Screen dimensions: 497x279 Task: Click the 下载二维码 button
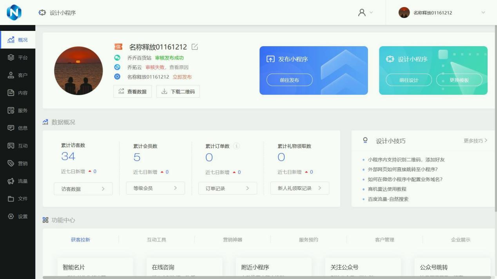178,91
